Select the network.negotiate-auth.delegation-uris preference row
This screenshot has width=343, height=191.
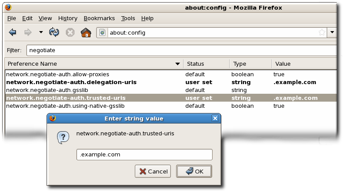(71, 82)
